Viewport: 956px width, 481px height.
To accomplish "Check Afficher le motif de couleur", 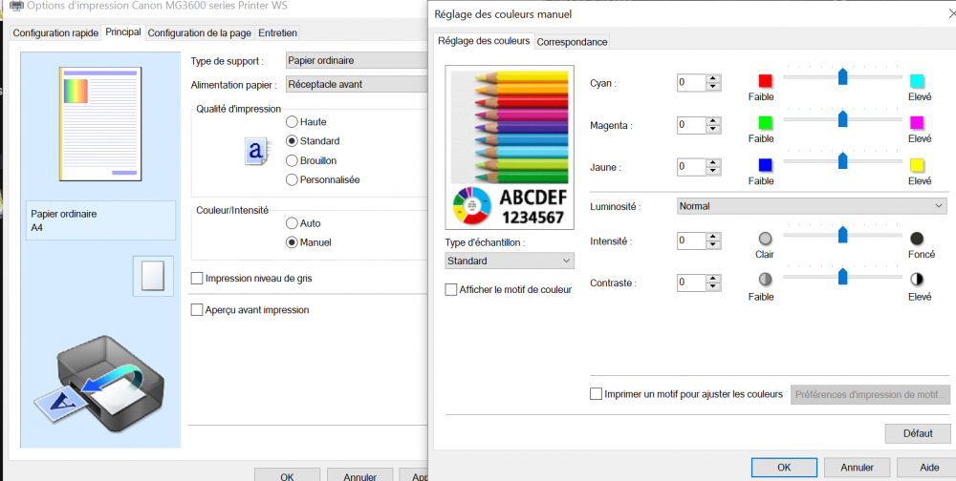I will [x=452, y=289].
